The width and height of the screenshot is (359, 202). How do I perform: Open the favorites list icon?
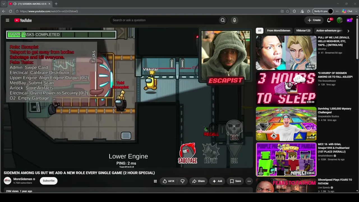click(309, 11)
